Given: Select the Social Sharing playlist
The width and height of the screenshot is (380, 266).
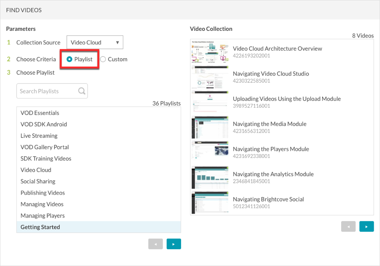Looking at the screenshot, I should 99,181.
